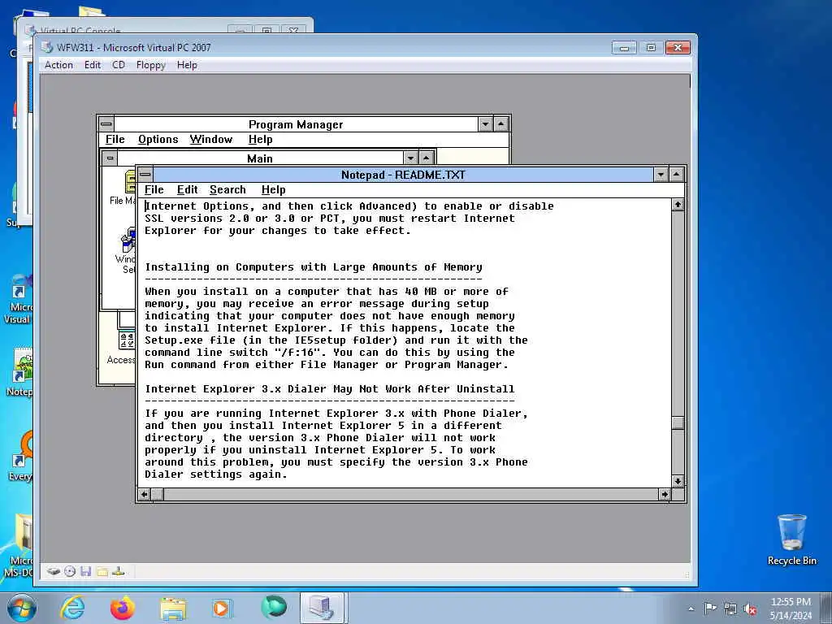This screenshot has height=624, width=832.
Task: Open the Main group control-menu box
Action: tap(110, 158)
